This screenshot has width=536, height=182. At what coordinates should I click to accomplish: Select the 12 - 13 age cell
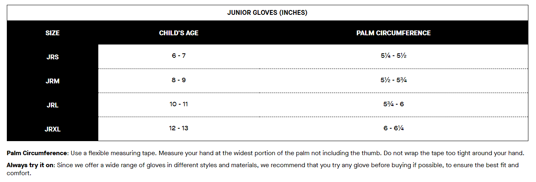[x=179, y=128]
